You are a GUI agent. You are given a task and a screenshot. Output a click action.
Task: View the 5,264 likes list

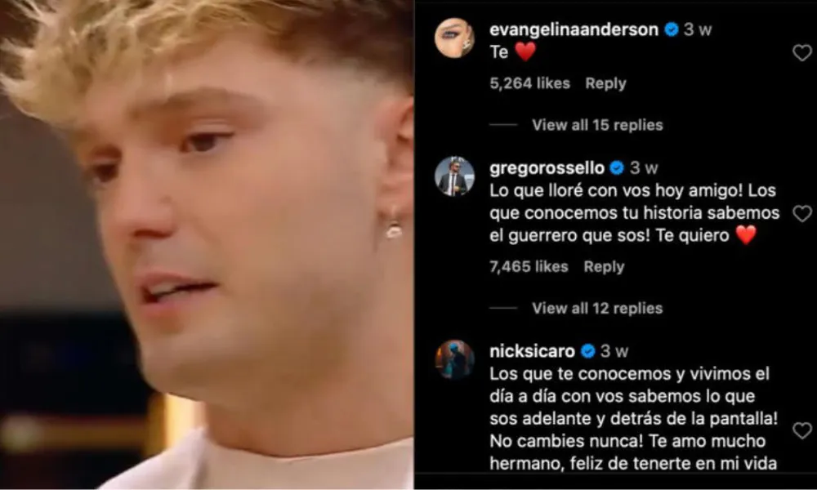click(x=529, y=83)
